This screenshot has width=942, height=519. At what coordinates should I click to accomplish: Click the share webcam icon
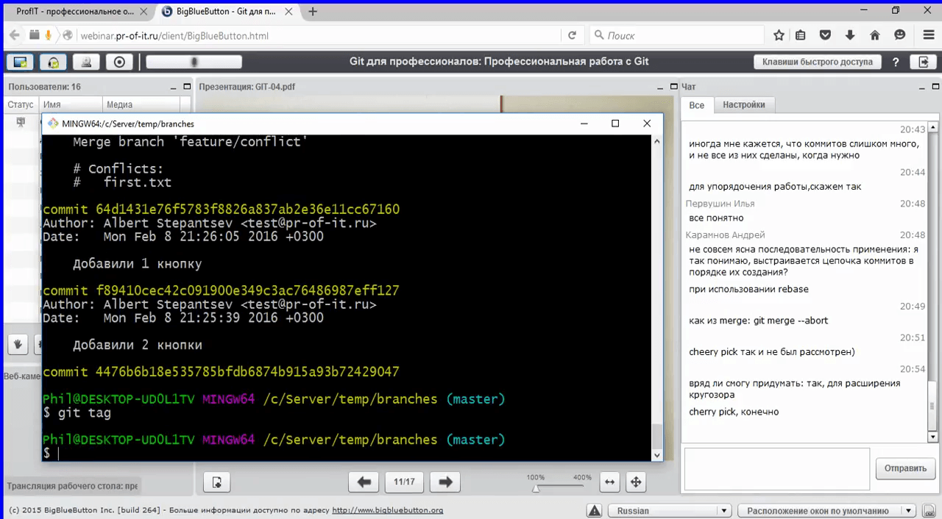coord(86,62)
